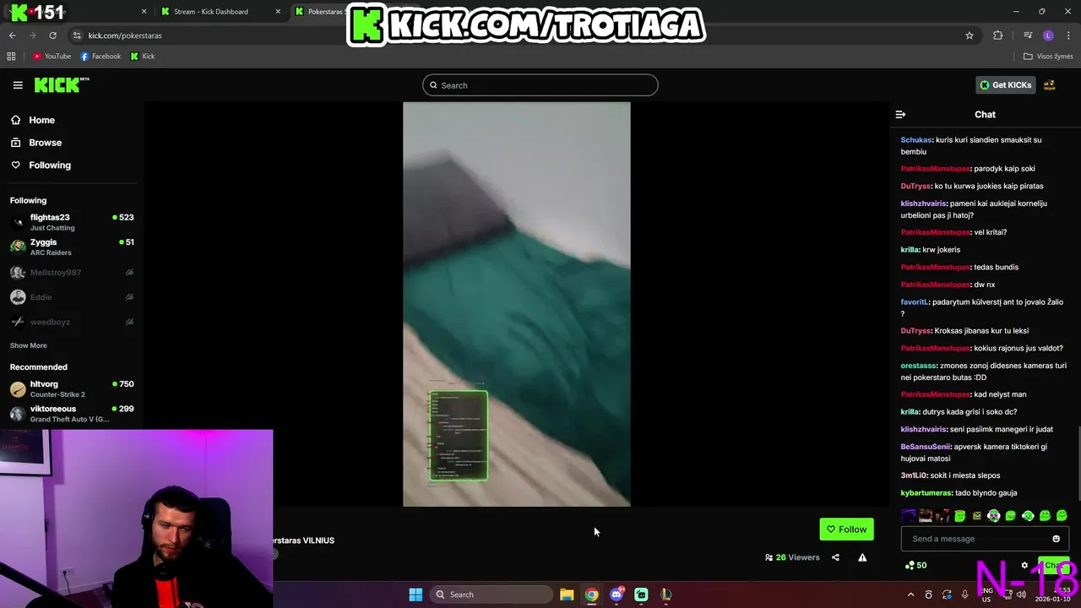Click the taskbar microphone icon
The width and height of the screenshot is (1081, 608).
964,594
